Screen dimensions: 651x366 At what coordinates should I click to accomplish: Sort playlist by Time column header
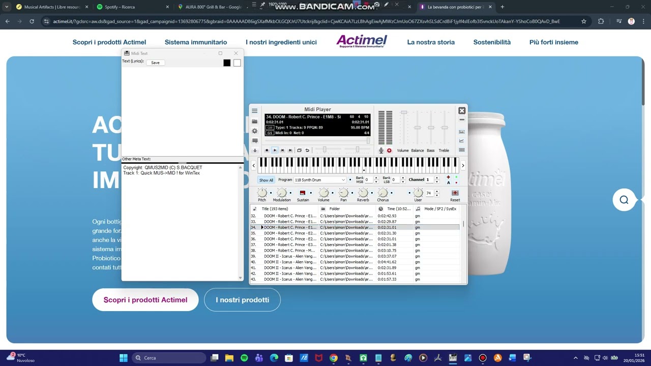pos(395,209)
